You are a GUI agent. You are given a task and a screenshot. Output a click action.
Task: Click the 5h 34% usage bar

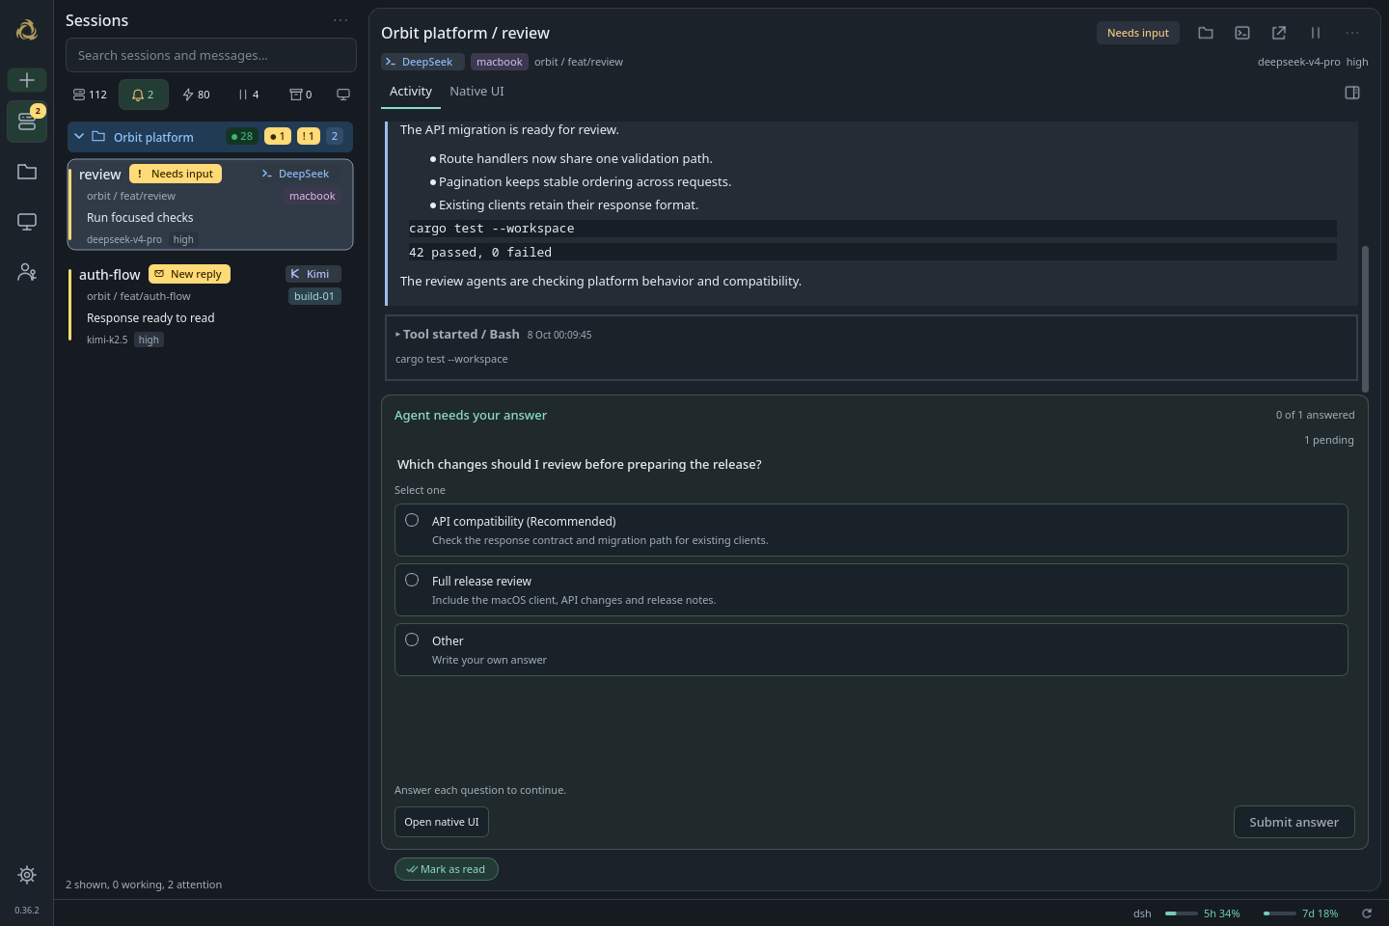(x=1203, y=913)
